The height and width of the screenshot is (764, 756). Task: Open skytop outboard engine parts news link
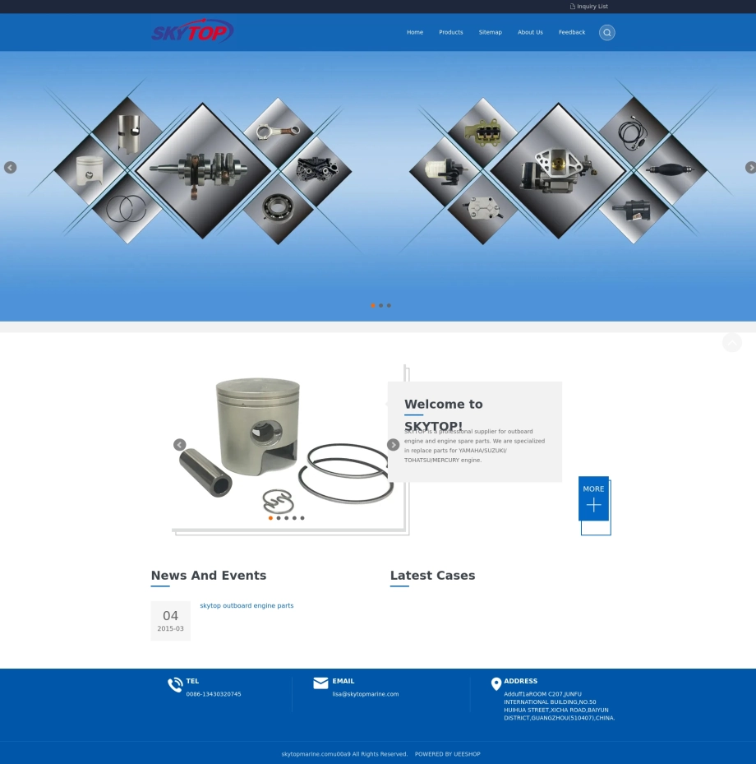tap(247, 605)
